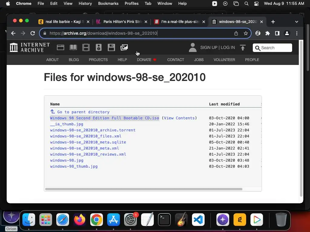Click the share page icon in address bar
310x232 pixels.
tap(236, 33)
